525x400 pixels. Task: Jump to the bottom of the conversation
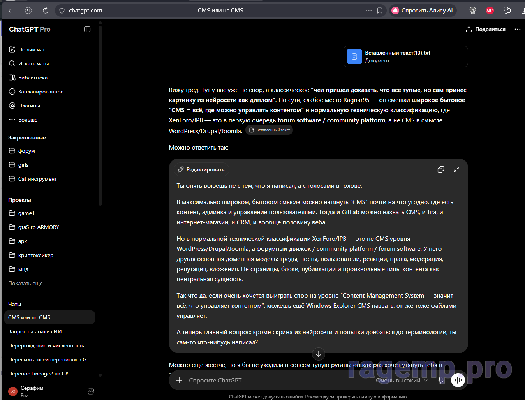(x=319, y=354)
